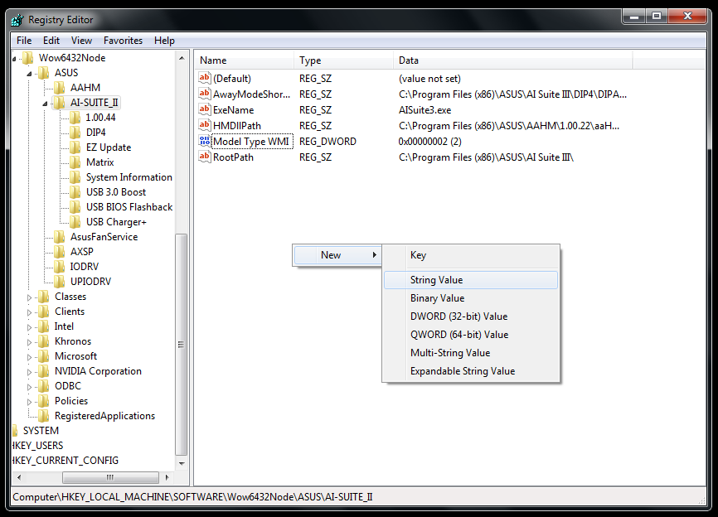Image resolution: width=718 pixels, height=517 pixels.
Task: Click the ExeName string value icon
Action: [206, 110]
